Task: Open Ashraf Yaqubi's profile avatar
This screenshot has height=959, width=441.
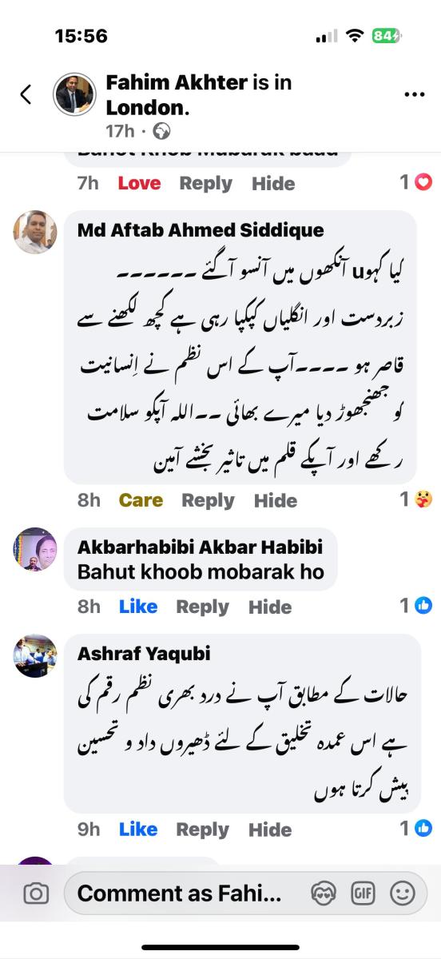Action: [x=35, y=656]
